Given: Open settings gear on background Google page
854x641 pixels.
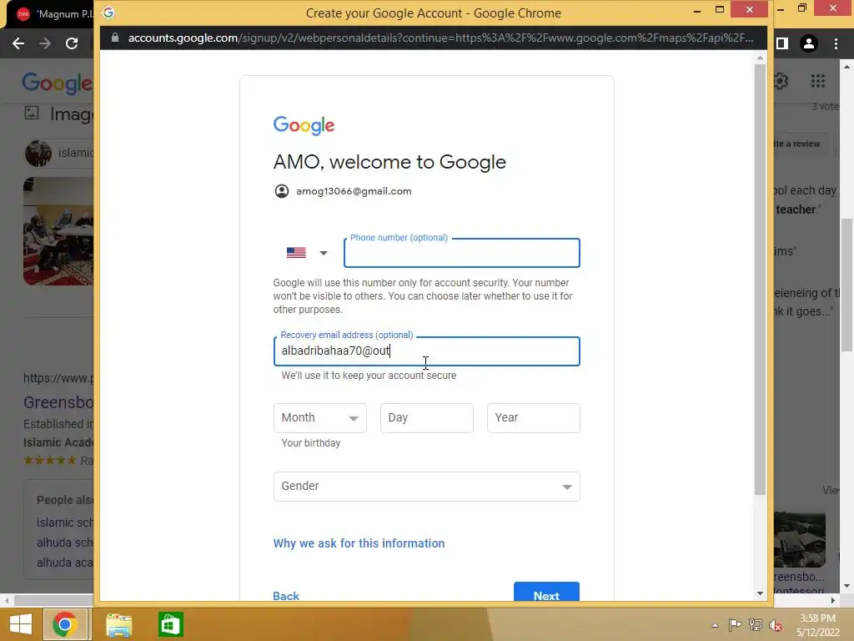Looking at the screenshot, I should click(x=781, y=81).
